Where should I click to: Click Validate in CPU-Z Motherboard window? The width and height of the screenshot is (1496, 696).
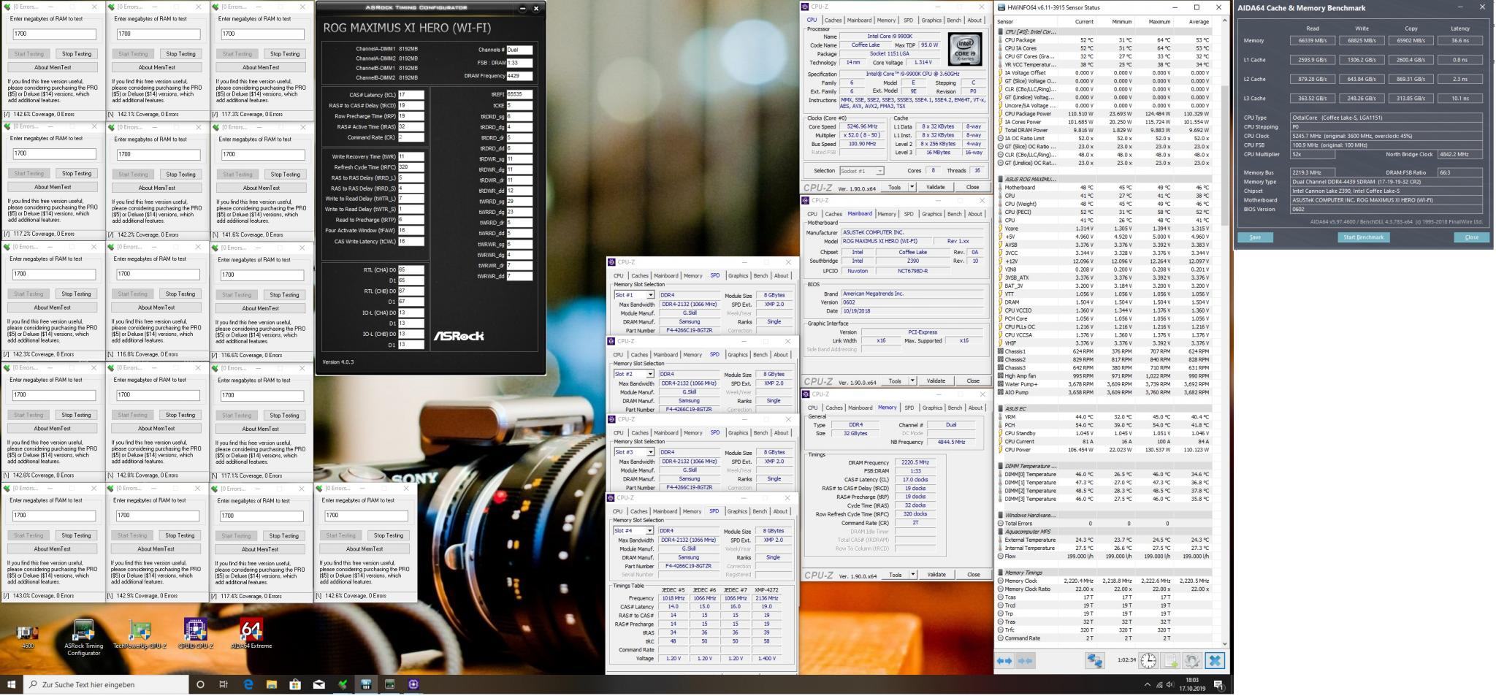coord(936,380)
